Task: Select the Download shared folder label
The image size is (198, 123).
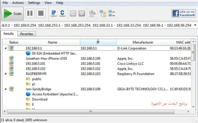Action: [x=40, y=99]
